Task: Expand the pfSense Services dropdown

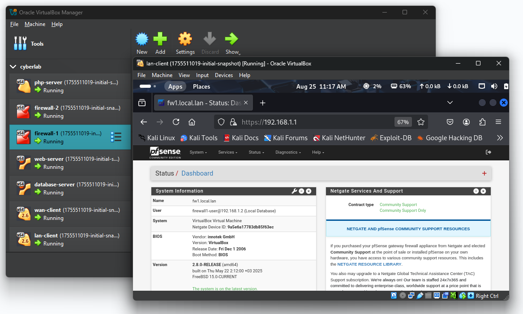Action: point(227,152)
